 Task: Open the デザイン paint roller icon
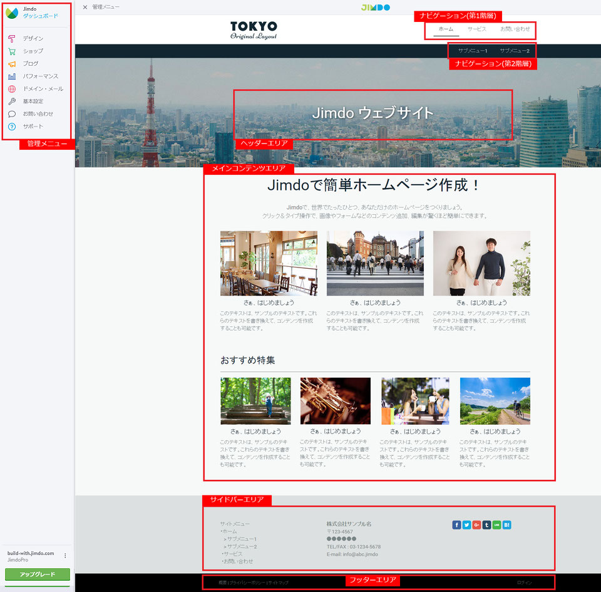[x=12, y=38]
